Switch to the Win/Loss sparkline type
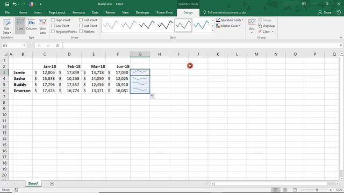 pyautogui.click(x=43, y=26)
